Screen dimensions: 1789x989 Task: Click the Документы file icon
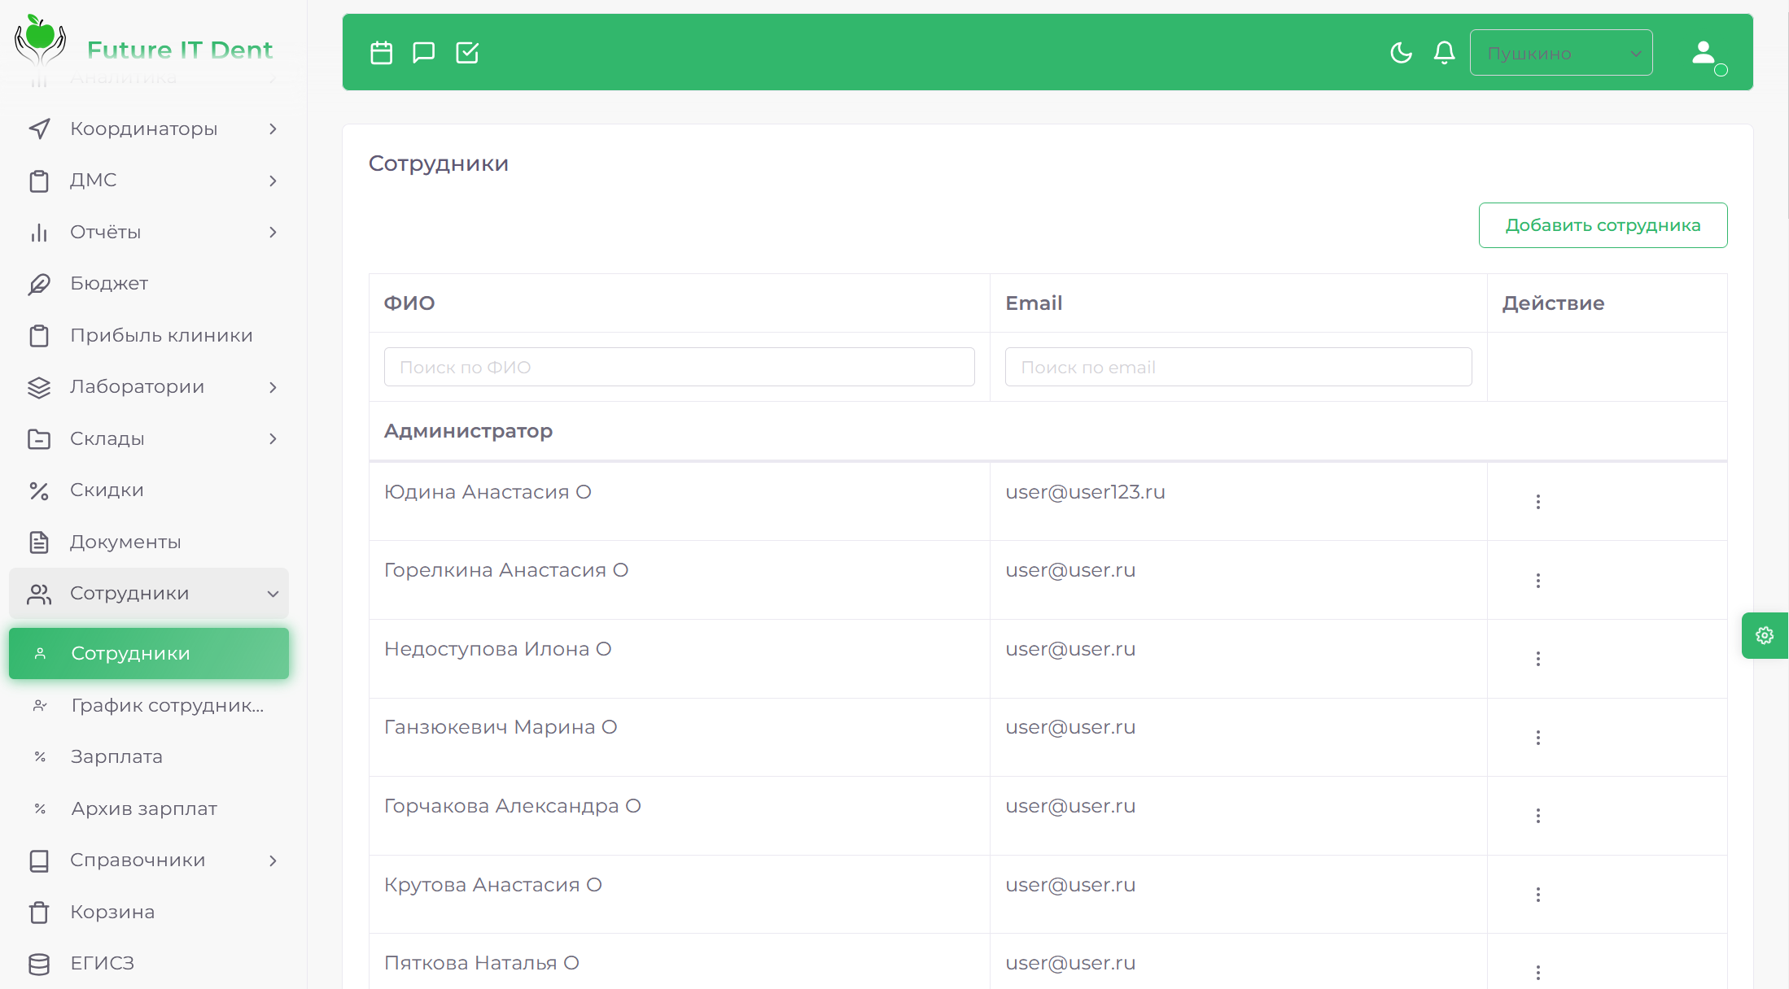coord(39,542)
